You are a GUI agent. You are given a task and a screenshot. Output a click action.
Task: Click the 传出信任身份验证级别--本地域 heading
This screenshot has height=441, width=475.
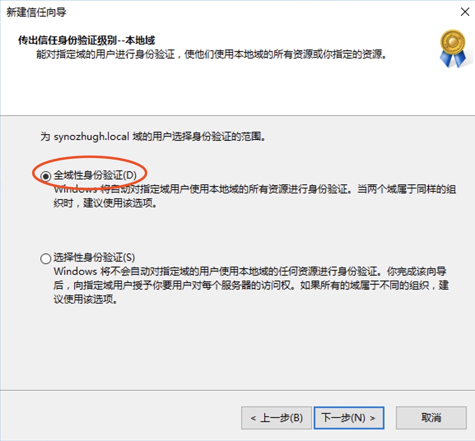(x=86, y=40)
